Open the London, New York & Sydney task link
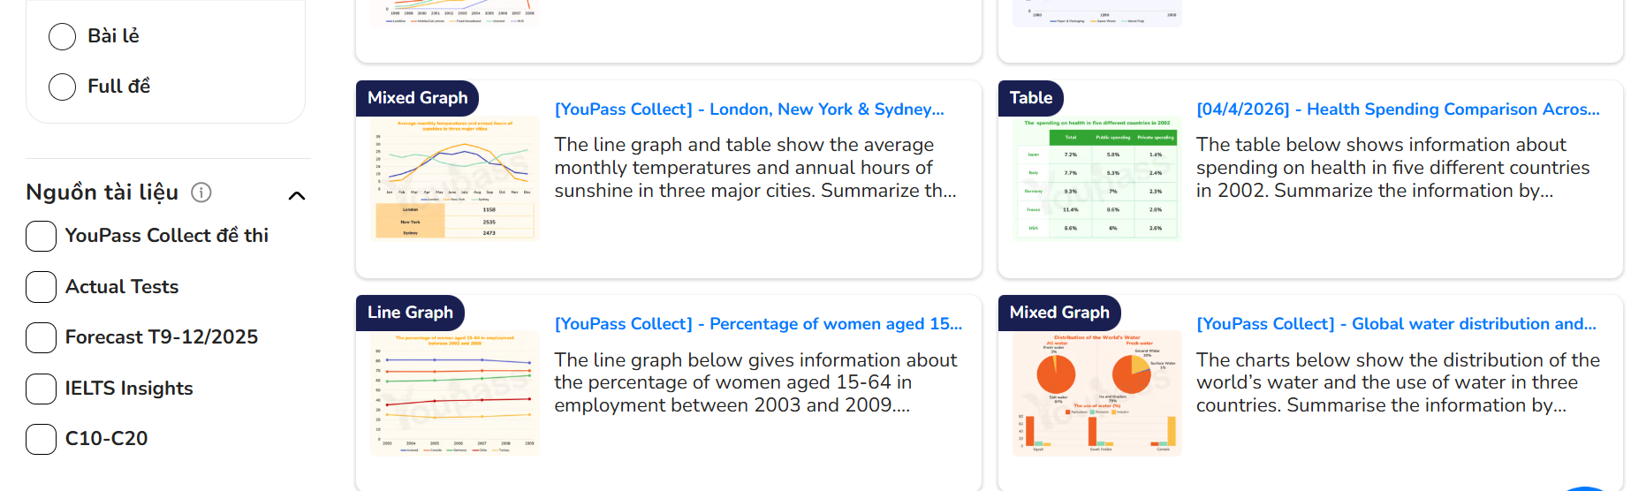The image size is (1631, 491). pos(749,110)
